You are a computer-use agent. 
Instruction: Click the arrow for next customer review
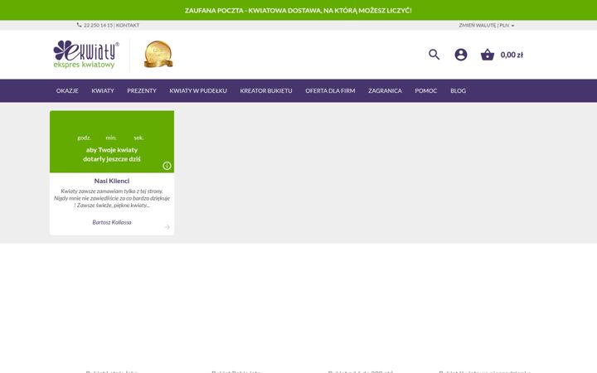click(x=167, y=227)
